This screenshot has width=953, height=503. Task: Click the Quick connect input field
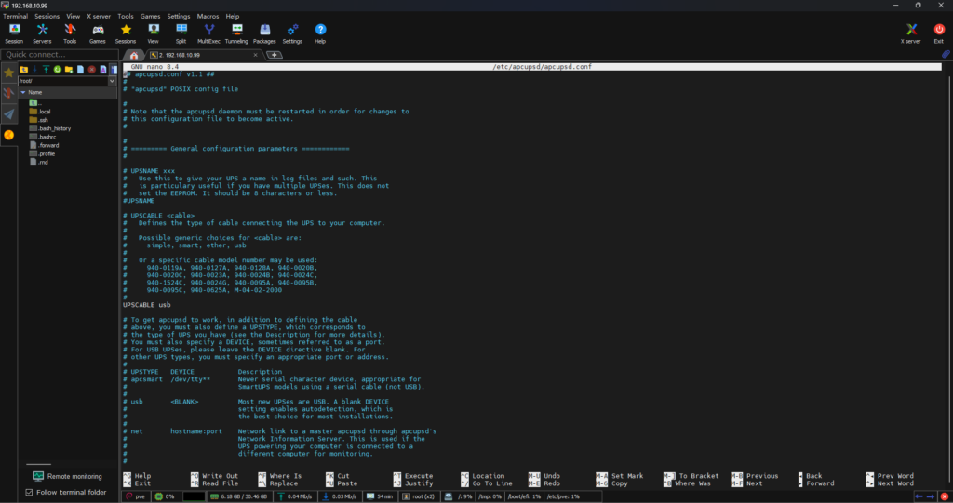point(56,54)
